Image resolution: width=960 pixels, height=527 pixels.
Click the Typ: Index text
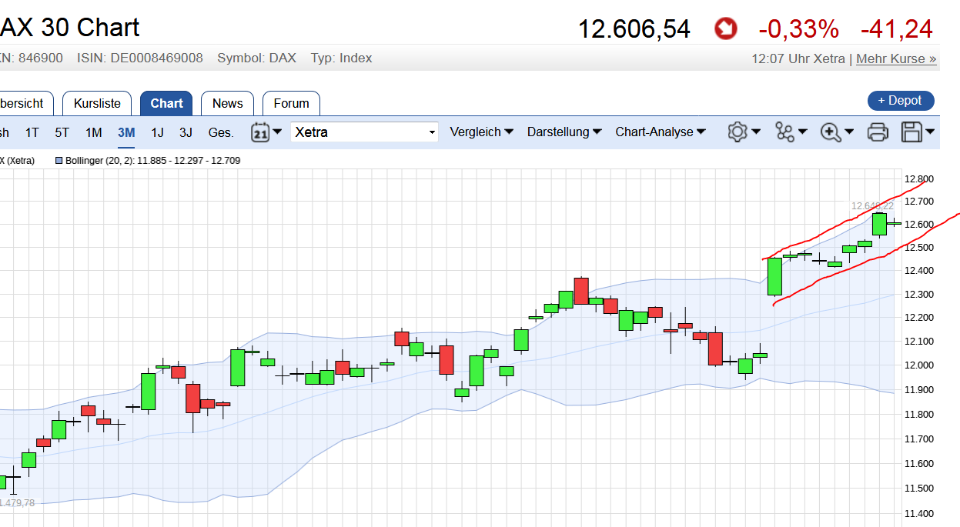pyautogui.click(x=341, y=58)
